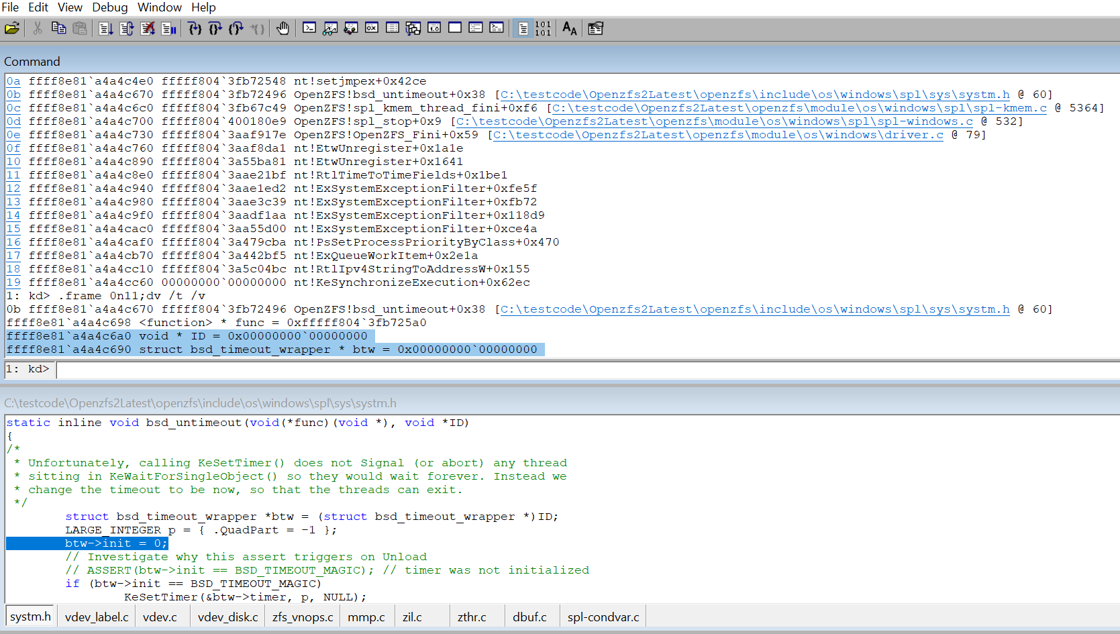Open the Disassembly window

pos(434,28)
